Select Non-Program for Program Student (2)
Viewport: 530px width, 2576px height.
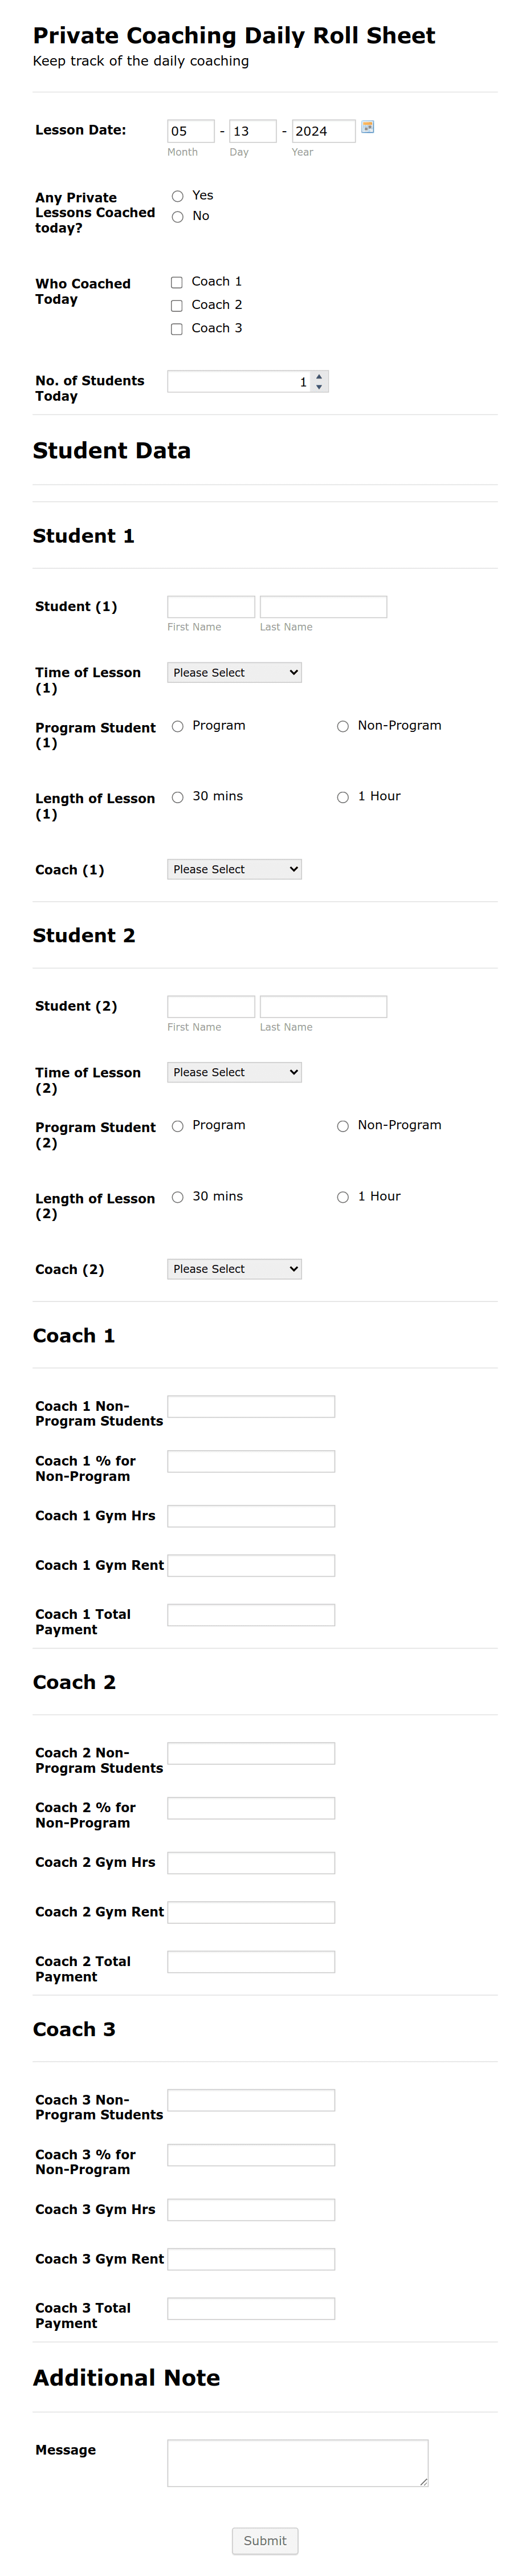(343, 1125)
